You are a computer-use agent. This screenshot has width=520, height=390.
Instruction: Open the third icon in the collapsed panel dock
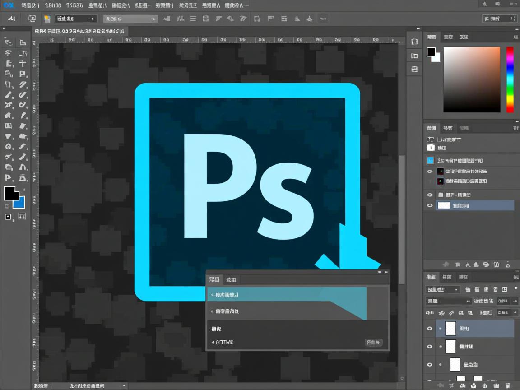[x=414, y=69]
